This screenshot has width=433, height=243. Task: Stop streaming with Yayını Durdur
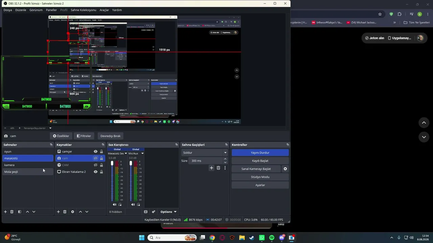click(260, 153)
